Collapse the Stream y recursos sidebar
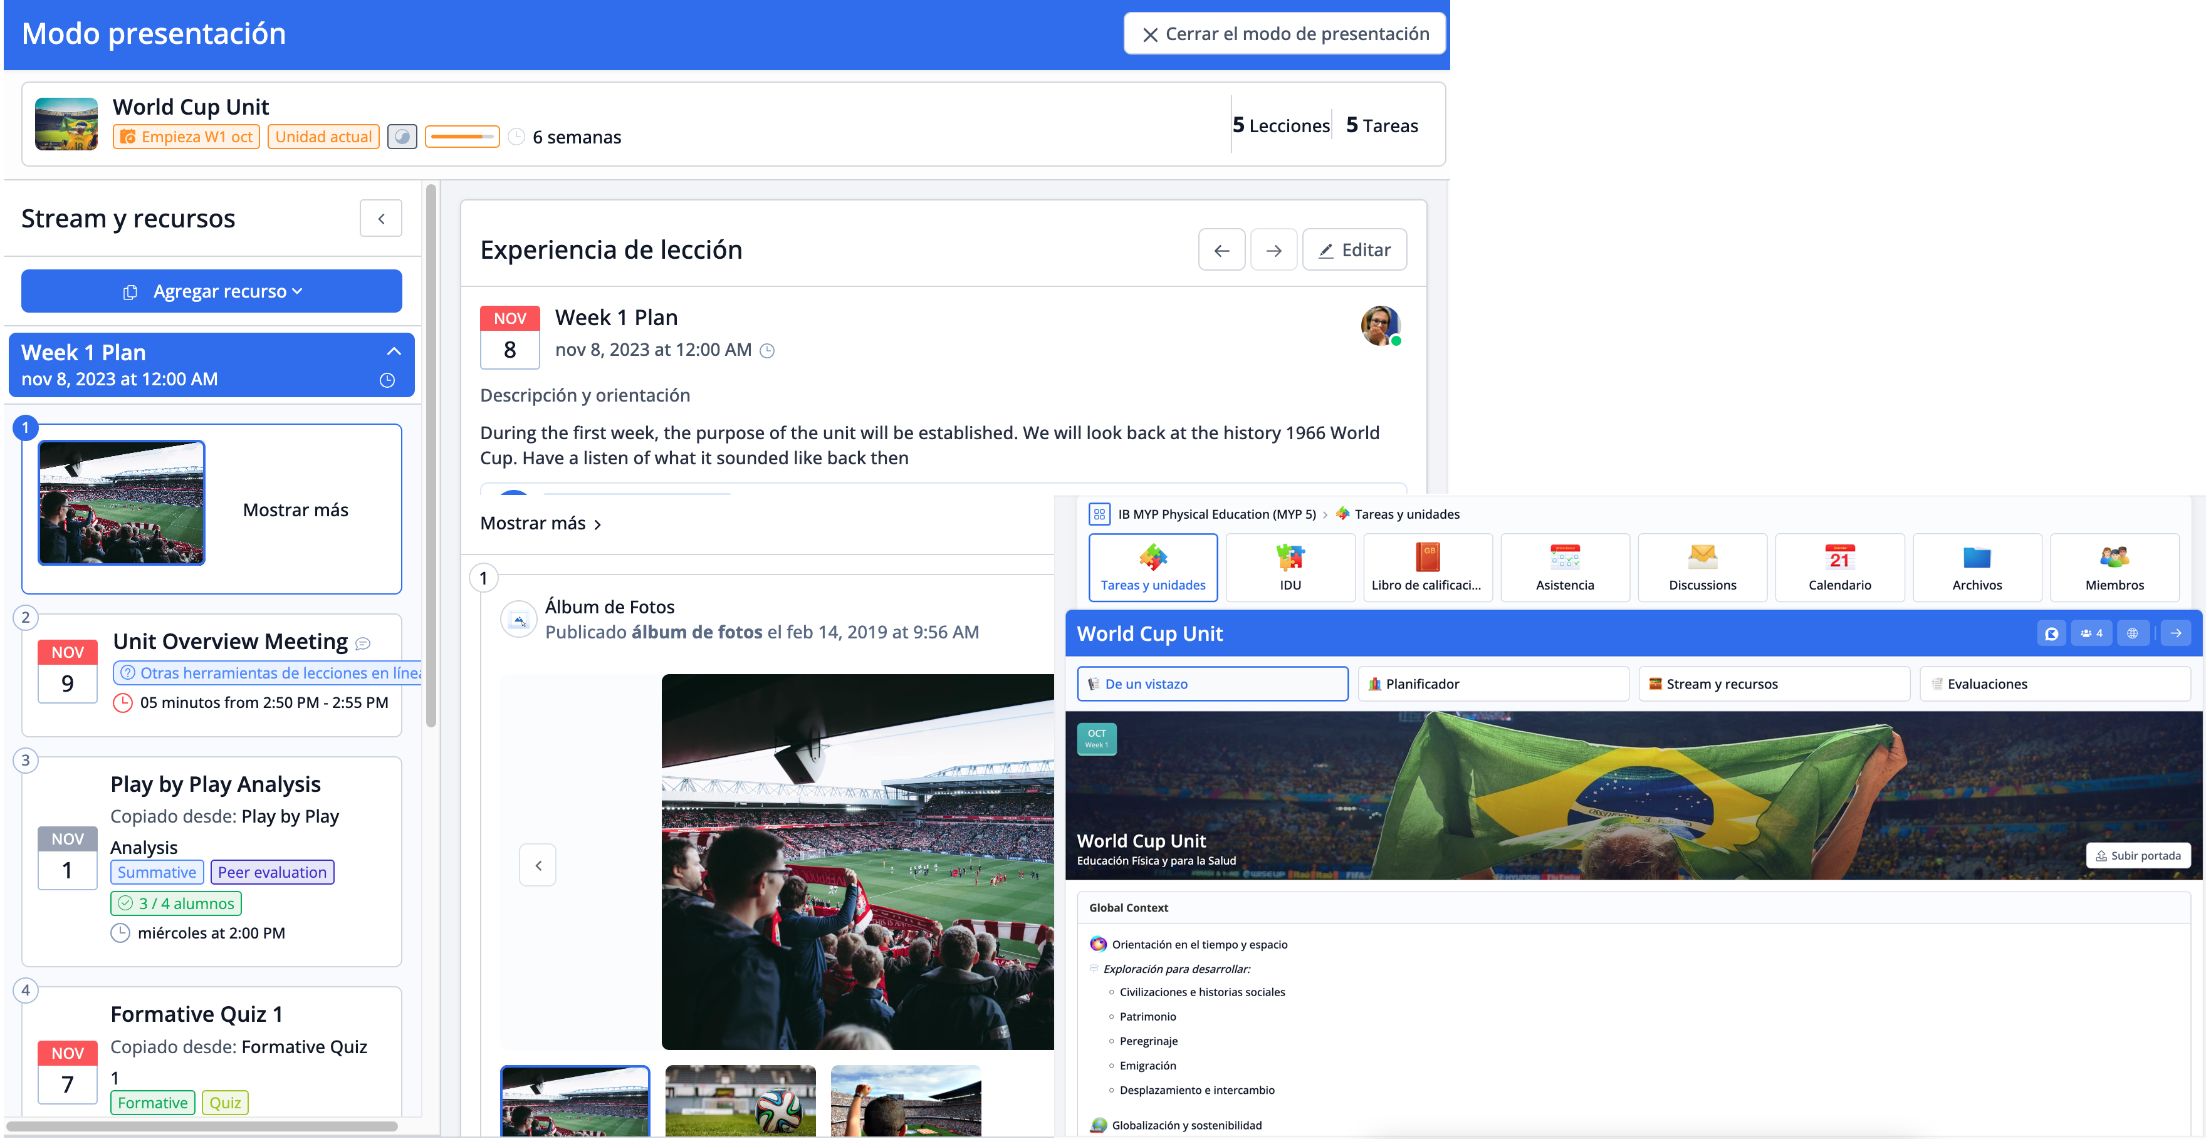 (381, 219)
